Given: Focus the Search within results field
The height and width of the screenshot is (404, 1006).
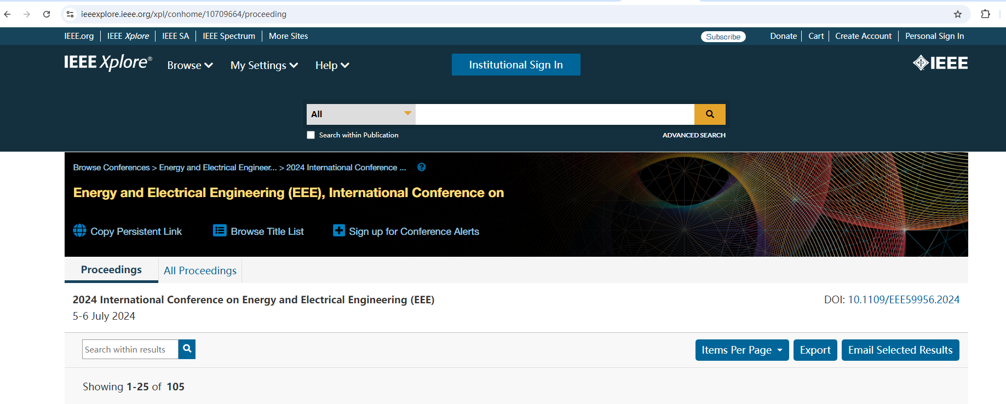Looking at the screenshot, I should coord(130,349).
